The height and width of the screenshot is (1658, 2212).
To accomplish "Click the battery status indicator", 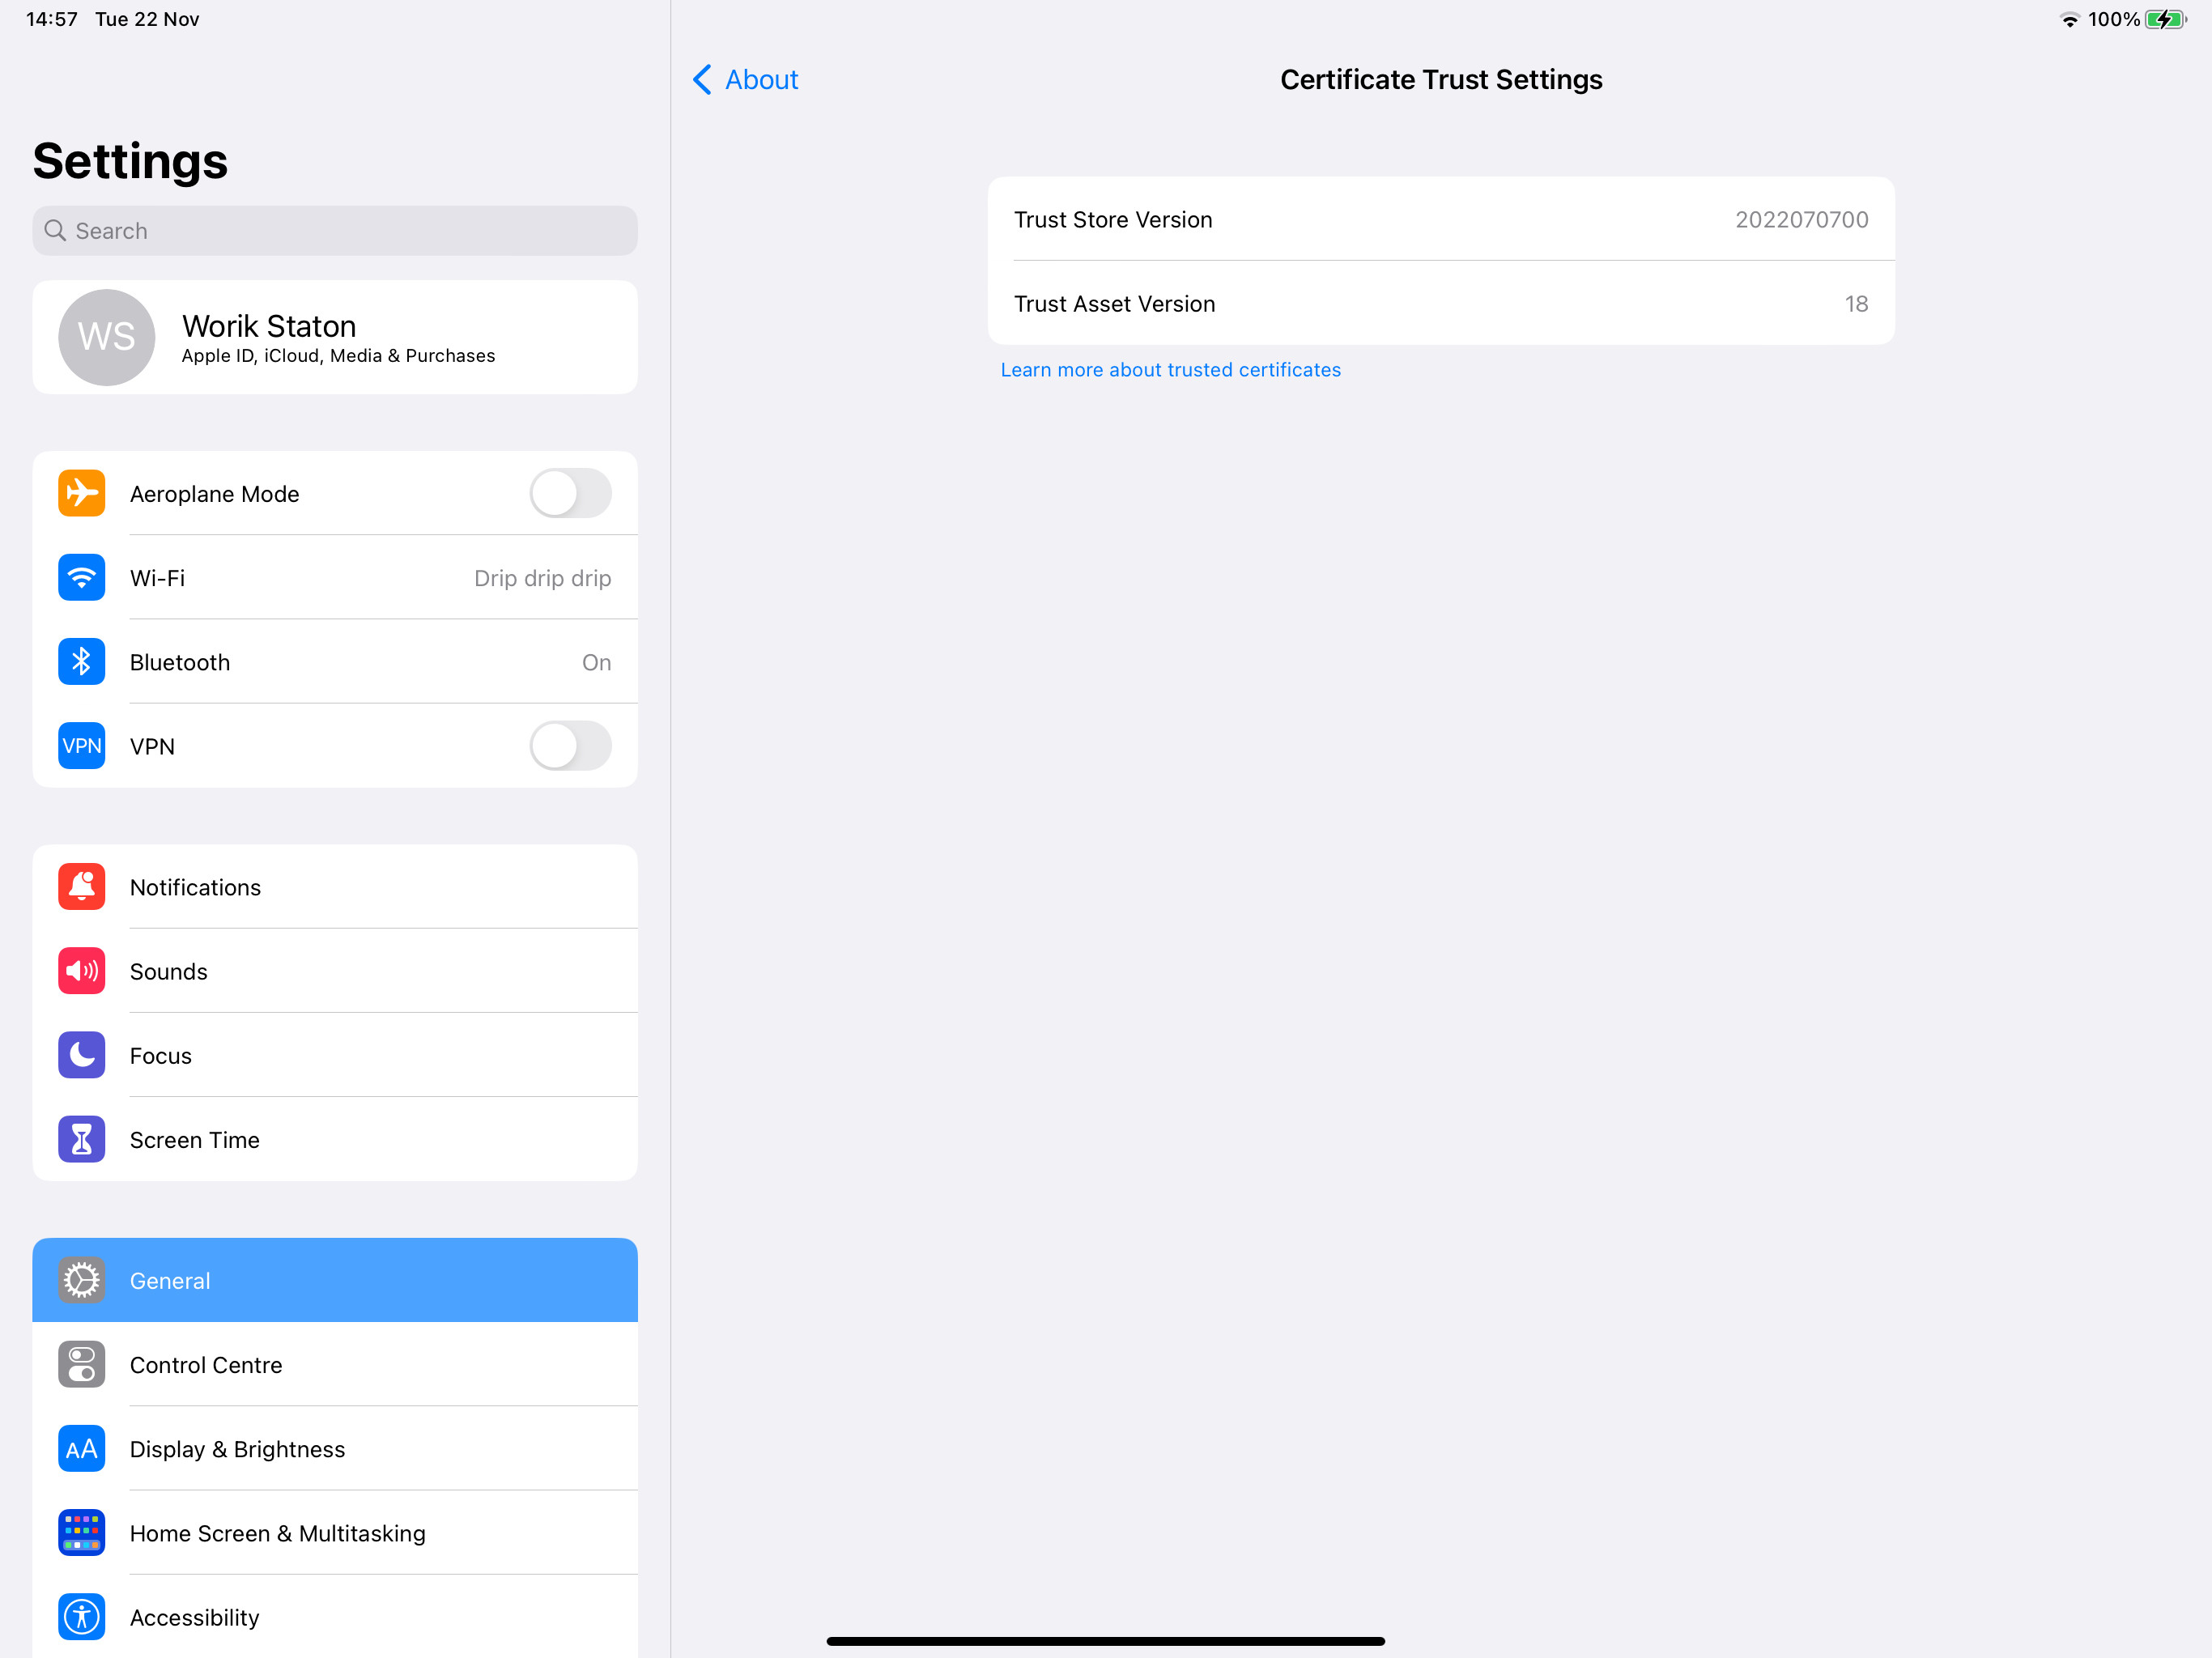I will (x=2164, y=20).
